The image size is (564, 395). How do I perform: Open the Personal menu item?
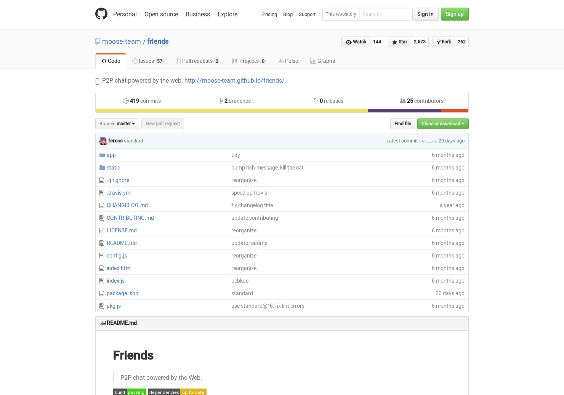point(125,14)
